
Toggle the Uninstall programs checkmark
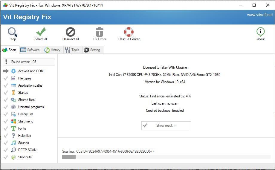[x=6, y=107]
